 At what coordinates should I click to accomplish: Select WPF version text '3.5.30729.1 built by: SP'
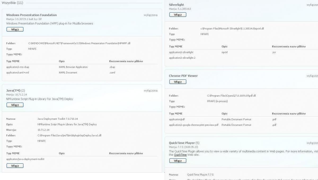click(x=28, y=19)
